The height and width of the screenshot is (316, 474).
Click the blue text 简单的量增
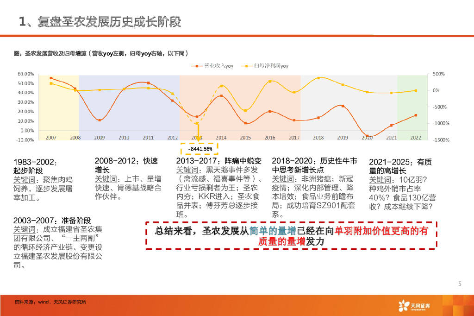(273, 231)
